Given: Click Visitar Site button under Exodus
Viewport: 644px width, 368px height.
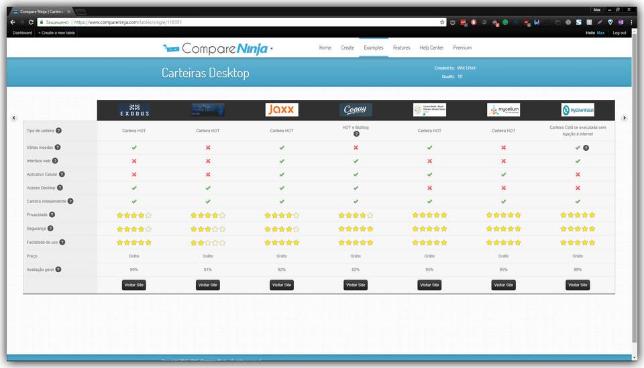Looking at the screenshot, I should pyautogui.click(x=134, y=285).
